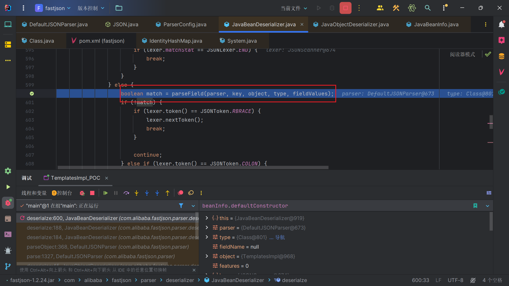Click the Pause Program button
Image resolution: width=509 pixels, height=286 pixels.
(x=116, y=193)
